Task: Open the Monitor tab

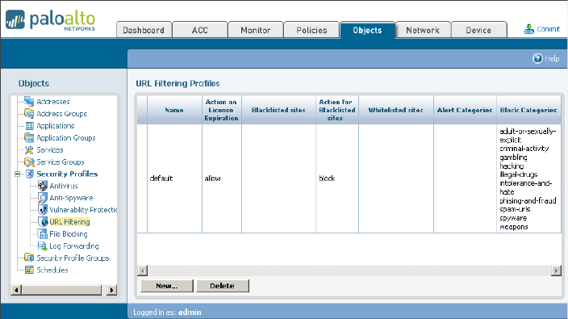Action: (256, 30)
